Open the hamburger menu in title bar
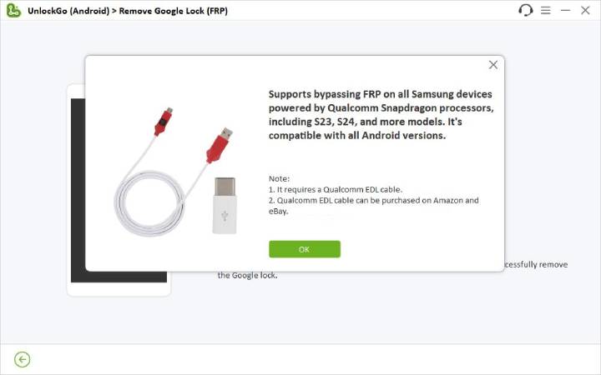 pyautogui.click(x=546, y=11)
